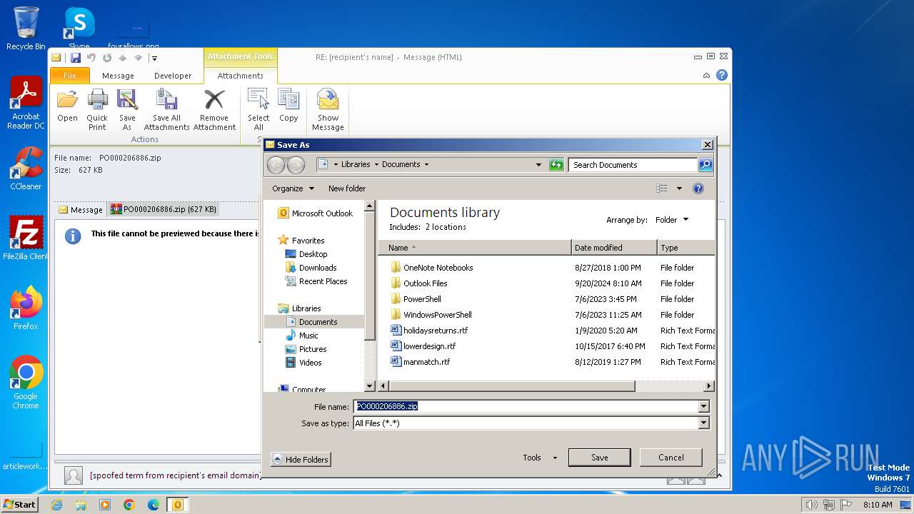Click the change view icon in dialog
The width and height of the screenshot is (914, 514).
(x=662, y=188)
